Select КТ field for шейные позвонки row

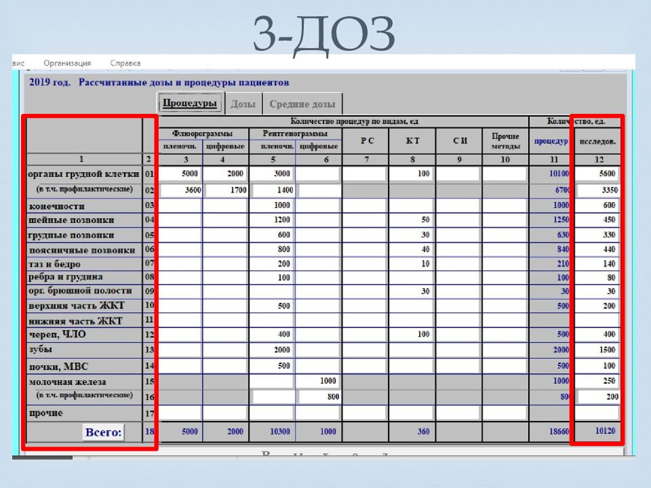click(411, 220)
